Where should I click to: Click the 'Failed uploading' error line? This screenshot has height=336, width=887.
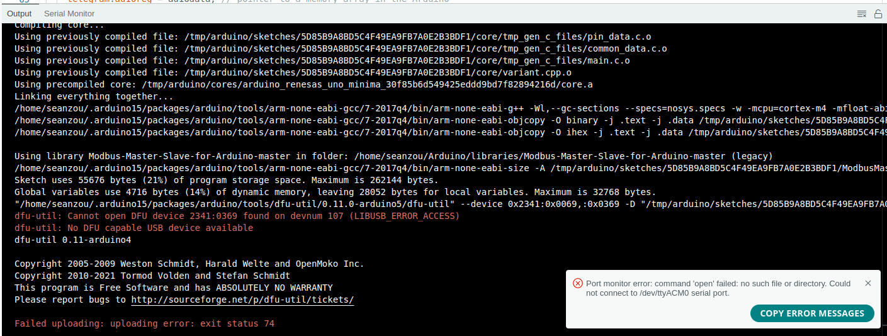coord(144,323)
